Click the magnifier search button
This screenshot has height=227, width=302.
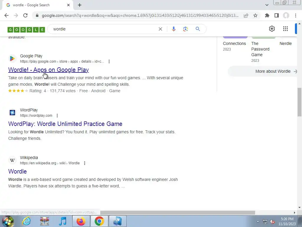point(198,29)
